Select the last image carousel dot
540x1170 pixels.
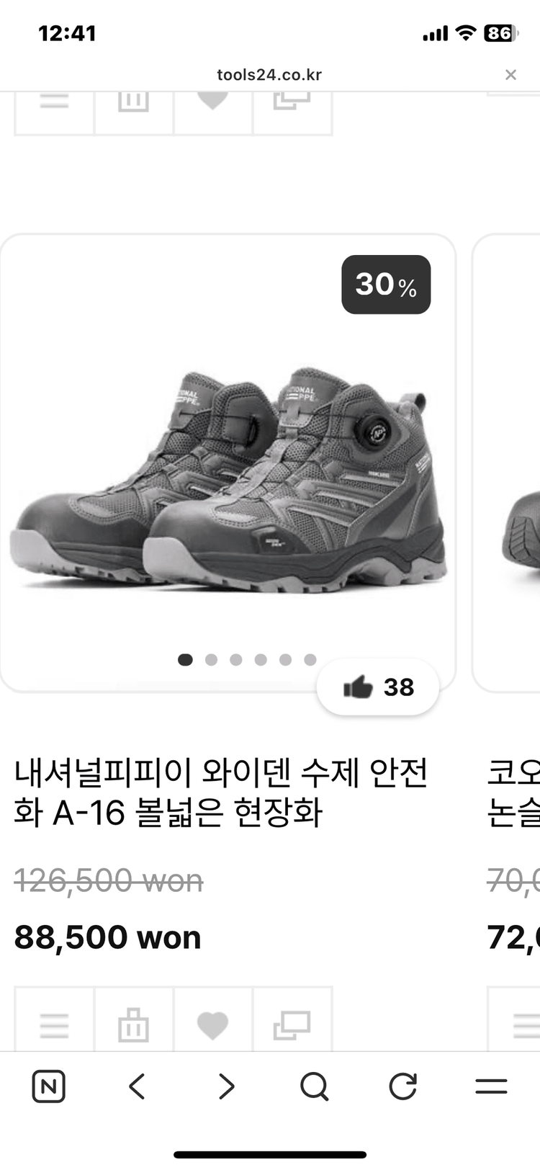pos(310,660)
